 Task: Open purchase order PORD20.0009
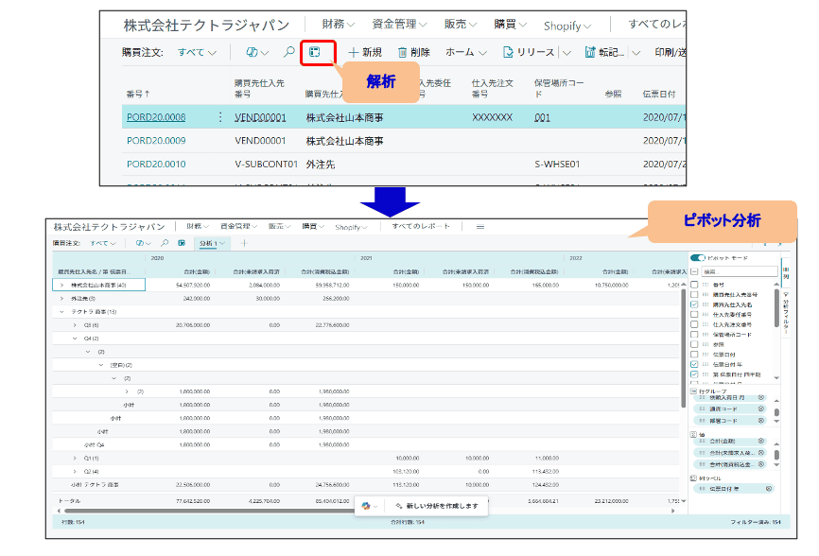(x=156, y=141)
